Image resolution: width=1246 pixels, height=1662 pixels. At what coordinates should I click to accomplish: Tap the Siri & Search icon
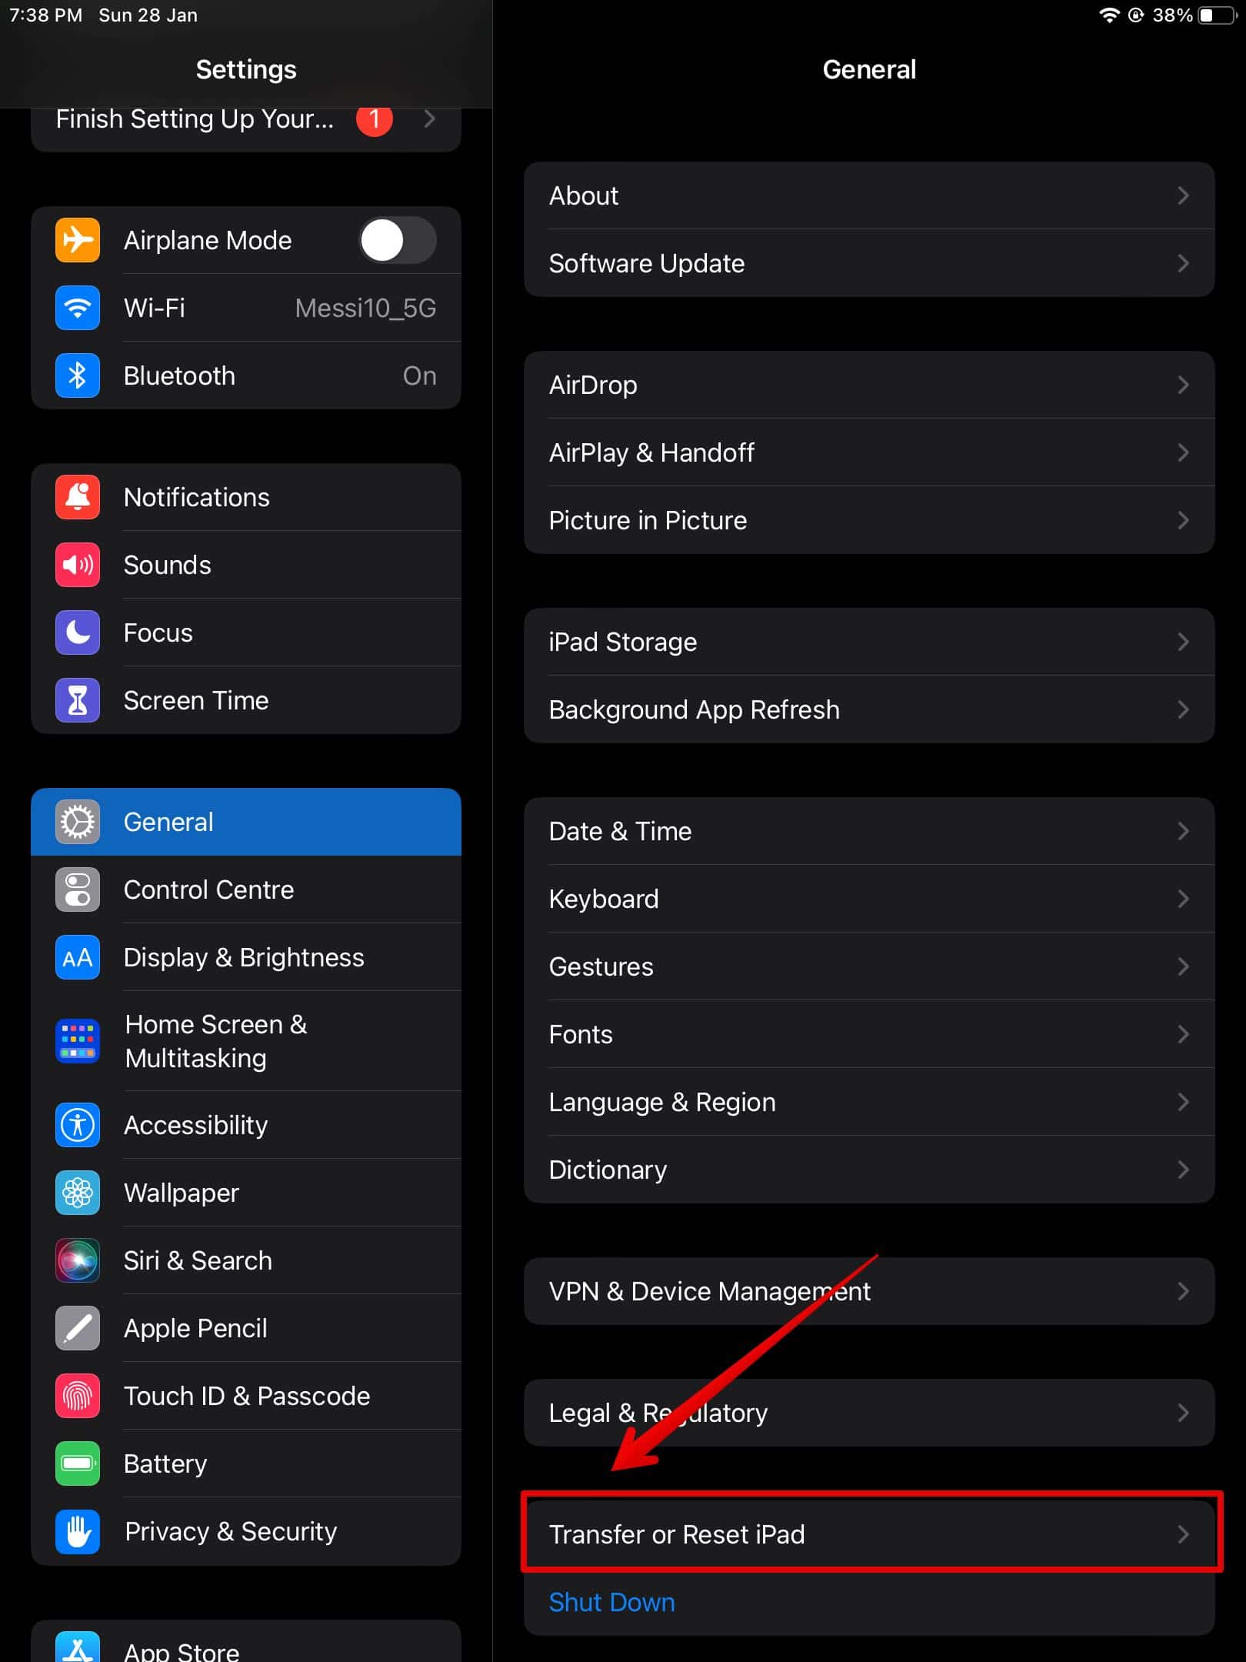78,1260
